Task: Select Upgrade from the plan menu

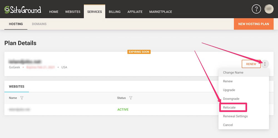Action: (x=244, y=90)
